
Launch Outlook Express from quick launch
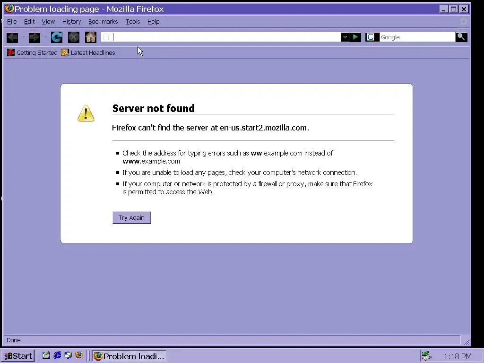68,355
